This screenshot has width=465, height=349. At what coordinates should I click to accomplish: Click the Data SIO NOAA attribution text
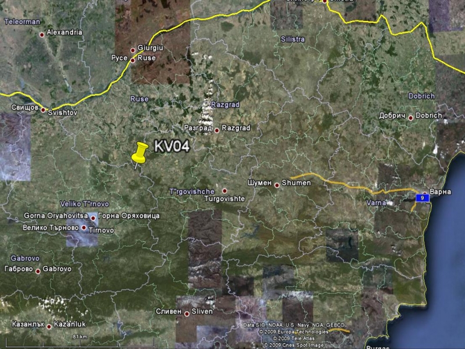[x=294, y=325]
